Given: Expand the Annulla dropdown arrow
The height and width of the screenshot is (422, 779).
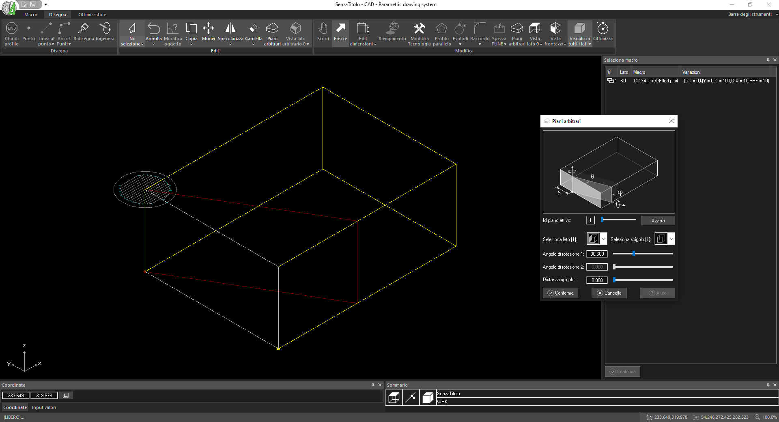Looking at the screenshot, I should coord(153,44).
